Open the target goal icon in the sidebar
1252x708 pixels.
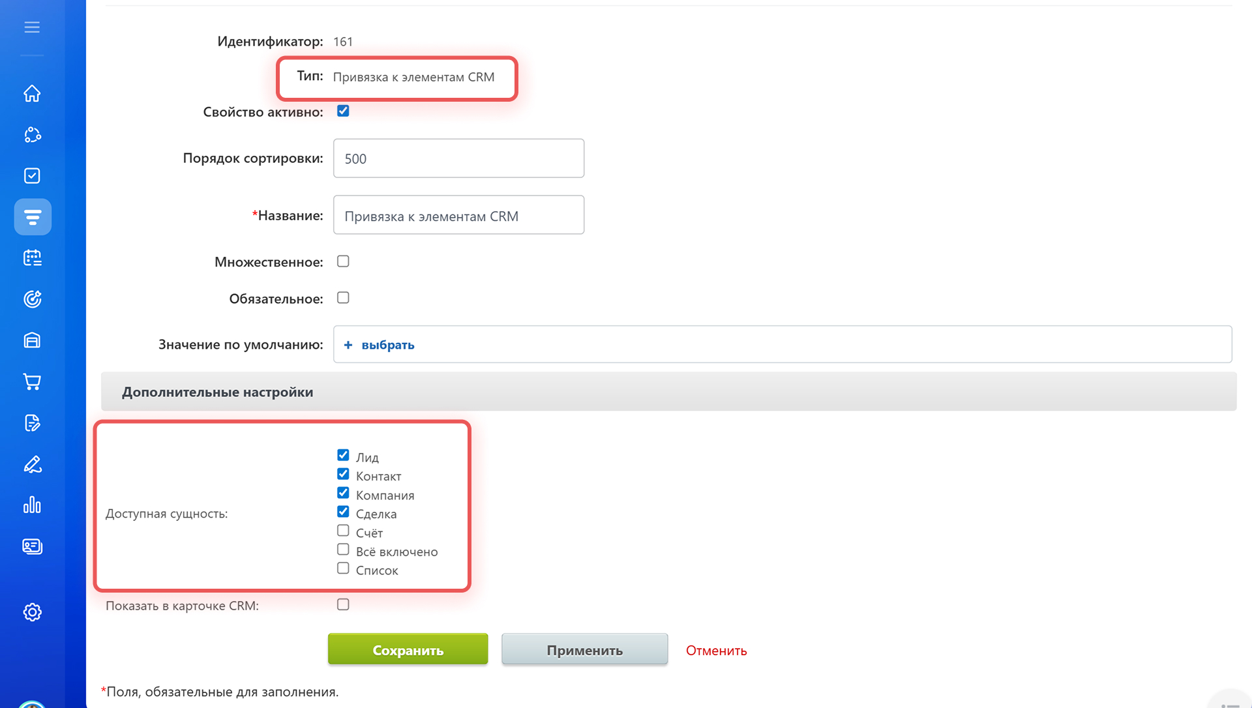point(32,299)
